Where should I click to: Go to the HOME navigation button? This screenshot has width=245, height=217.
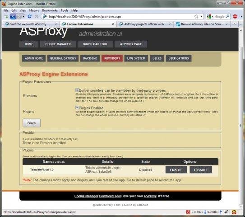click(29, 44)
